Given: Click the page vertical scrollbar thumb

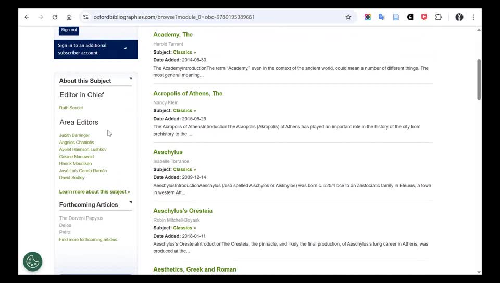Looking at the screenshot, I should click(x=479, y=79).
